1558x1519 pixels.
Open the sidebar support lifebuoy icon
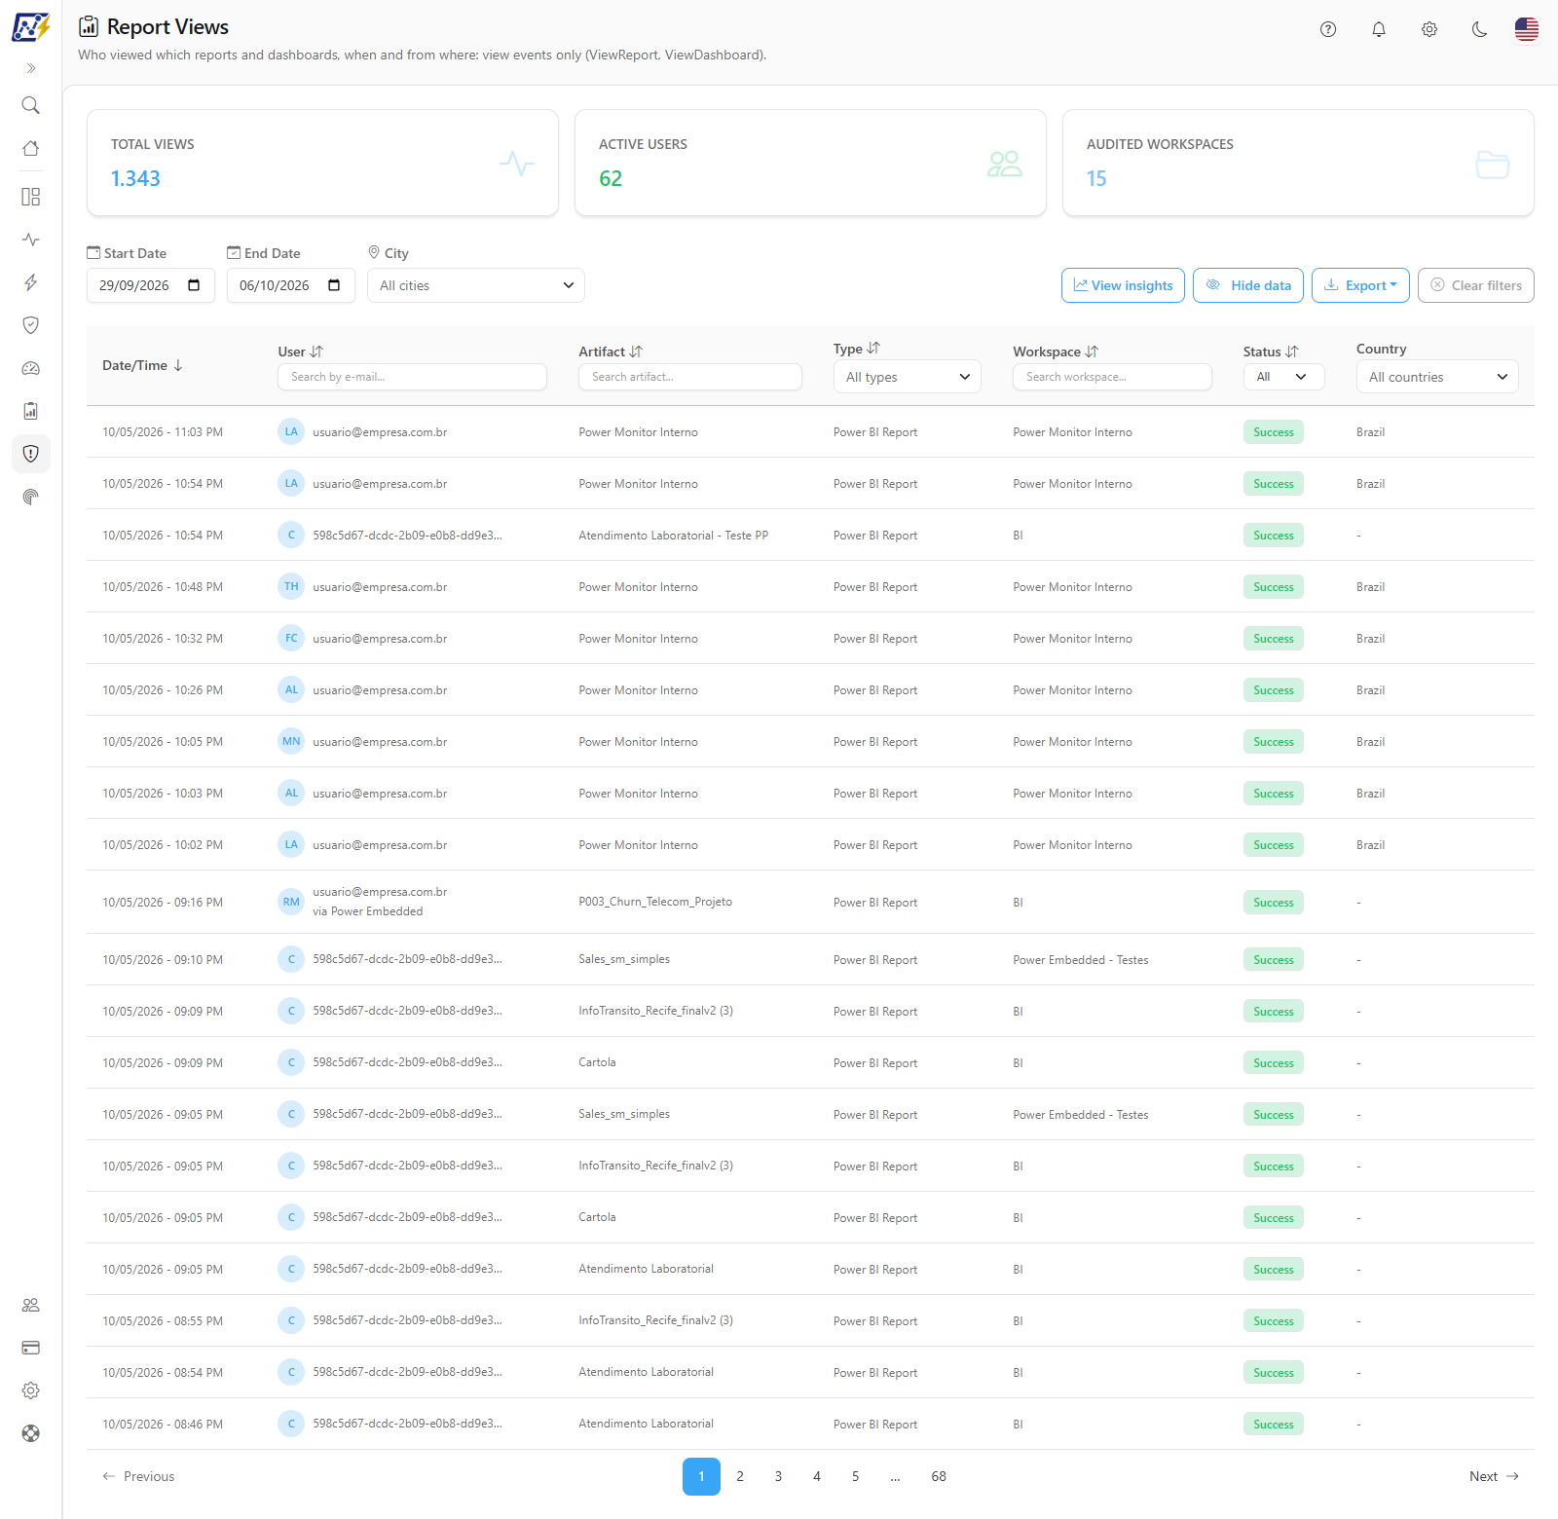[x=31, y=1433]
